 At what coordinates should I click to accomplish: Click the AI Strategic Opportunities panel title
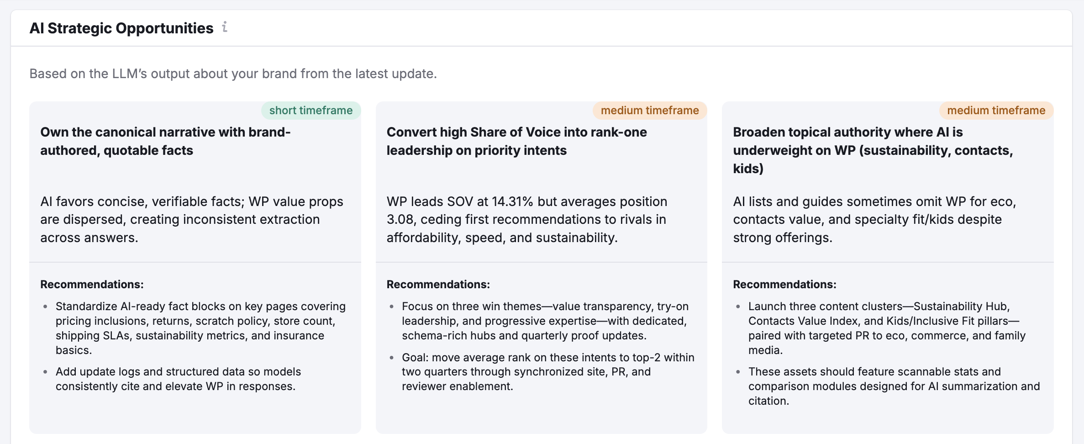coord(121,27)
